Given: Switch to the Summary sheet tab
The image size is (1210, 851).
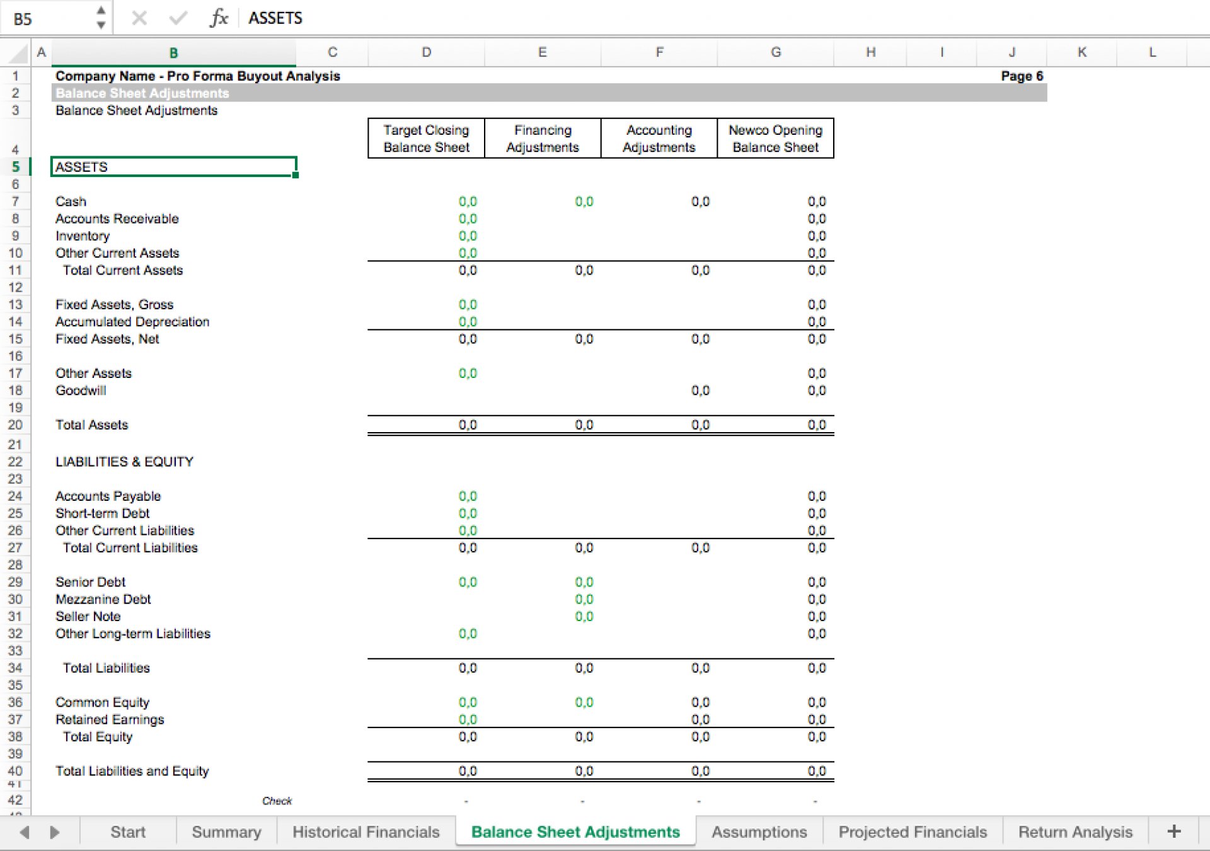Looking at the screenshot, I should click(226, 832).
